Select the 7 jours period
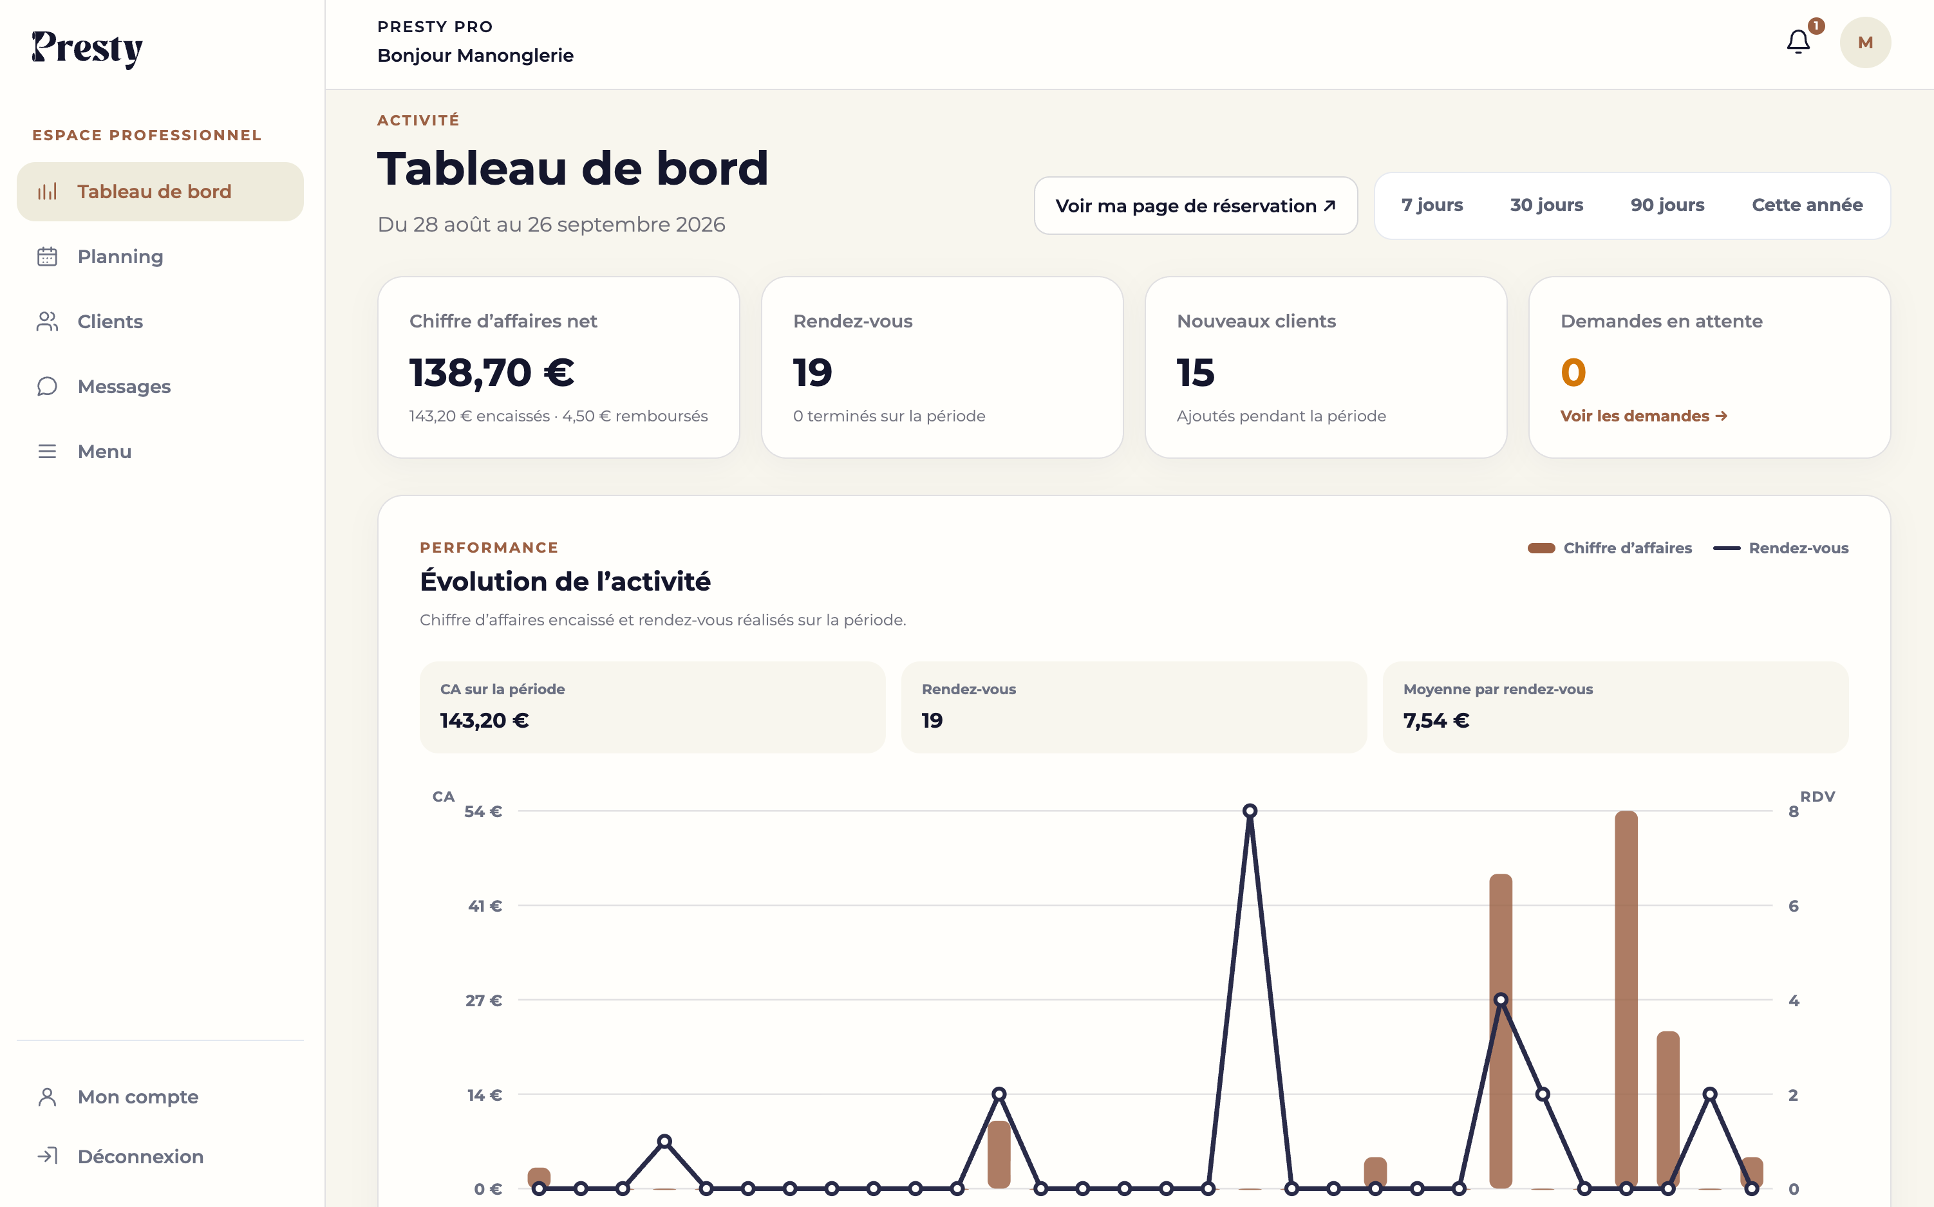1934x1207 pixels. click(x=1432, y=205)
